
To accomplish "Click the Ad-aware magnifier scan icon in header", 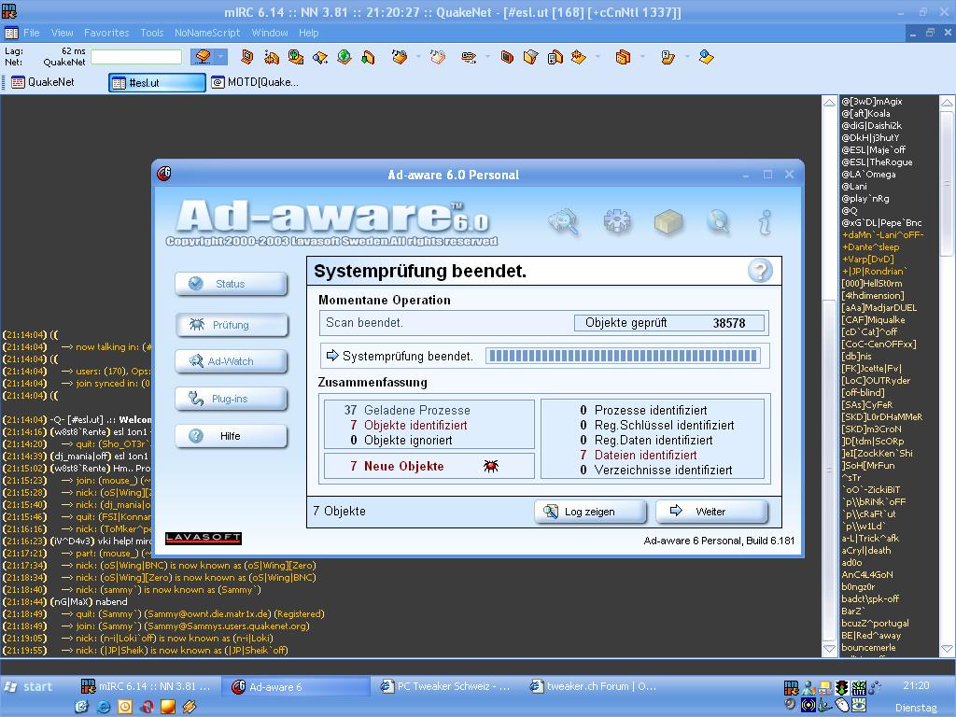I will click(x=564, y=222).
